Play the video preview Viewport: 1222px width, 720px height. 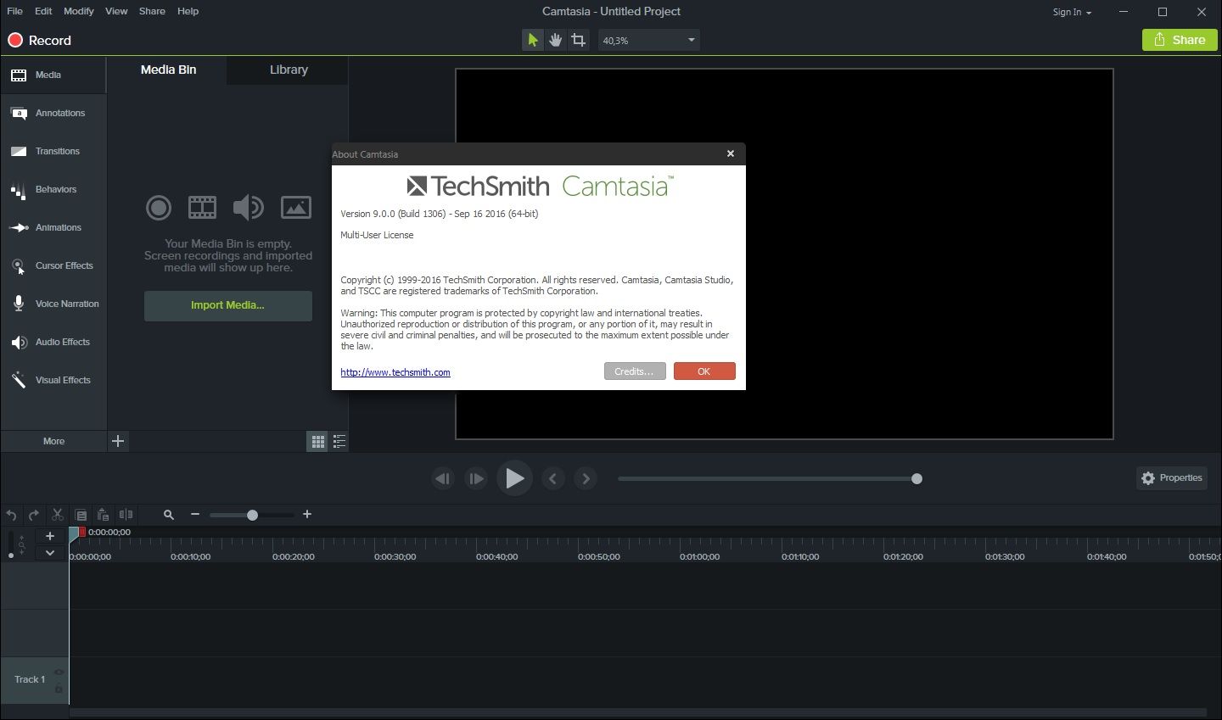click(514, 478)
